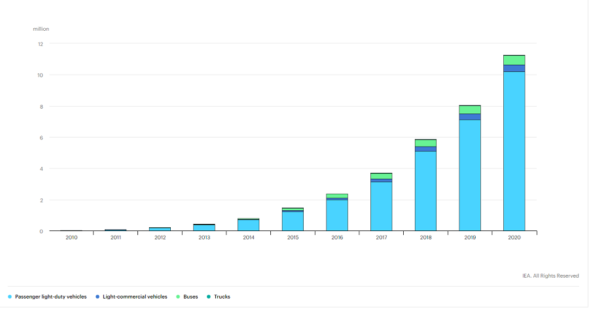The image size is (589, 309).
Task: Click the 2015 bar in the chart
Action: tap(293, 221)
